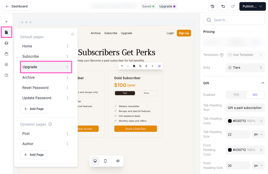Pin the pages panel with pin icon
This screenshot has height=174, width=268.
pyautogui.click(x=72, y=34)
